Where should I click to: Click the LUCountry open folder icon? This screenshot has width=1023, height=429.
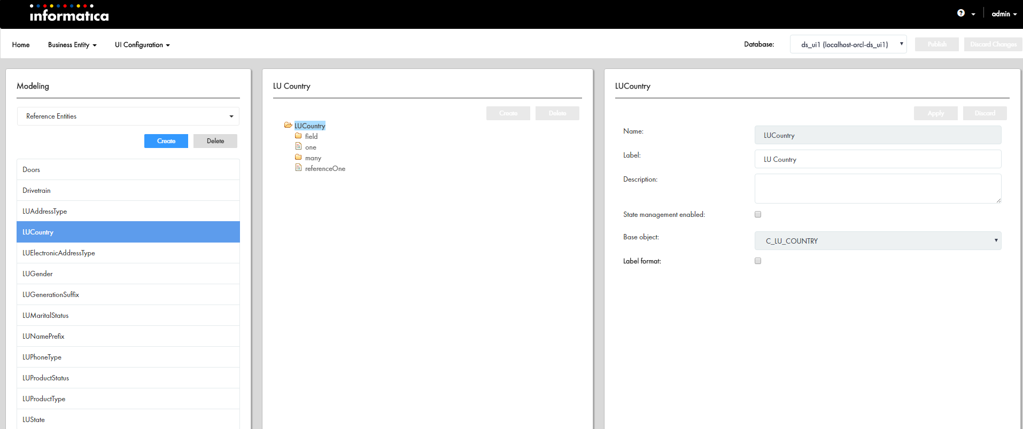coord(288,125)
